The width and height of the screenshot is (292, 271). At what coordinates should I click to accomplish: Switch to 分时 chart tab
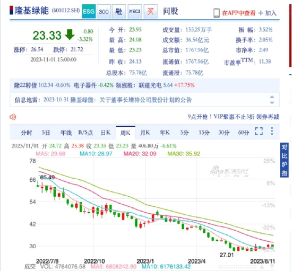coord(26,133)
